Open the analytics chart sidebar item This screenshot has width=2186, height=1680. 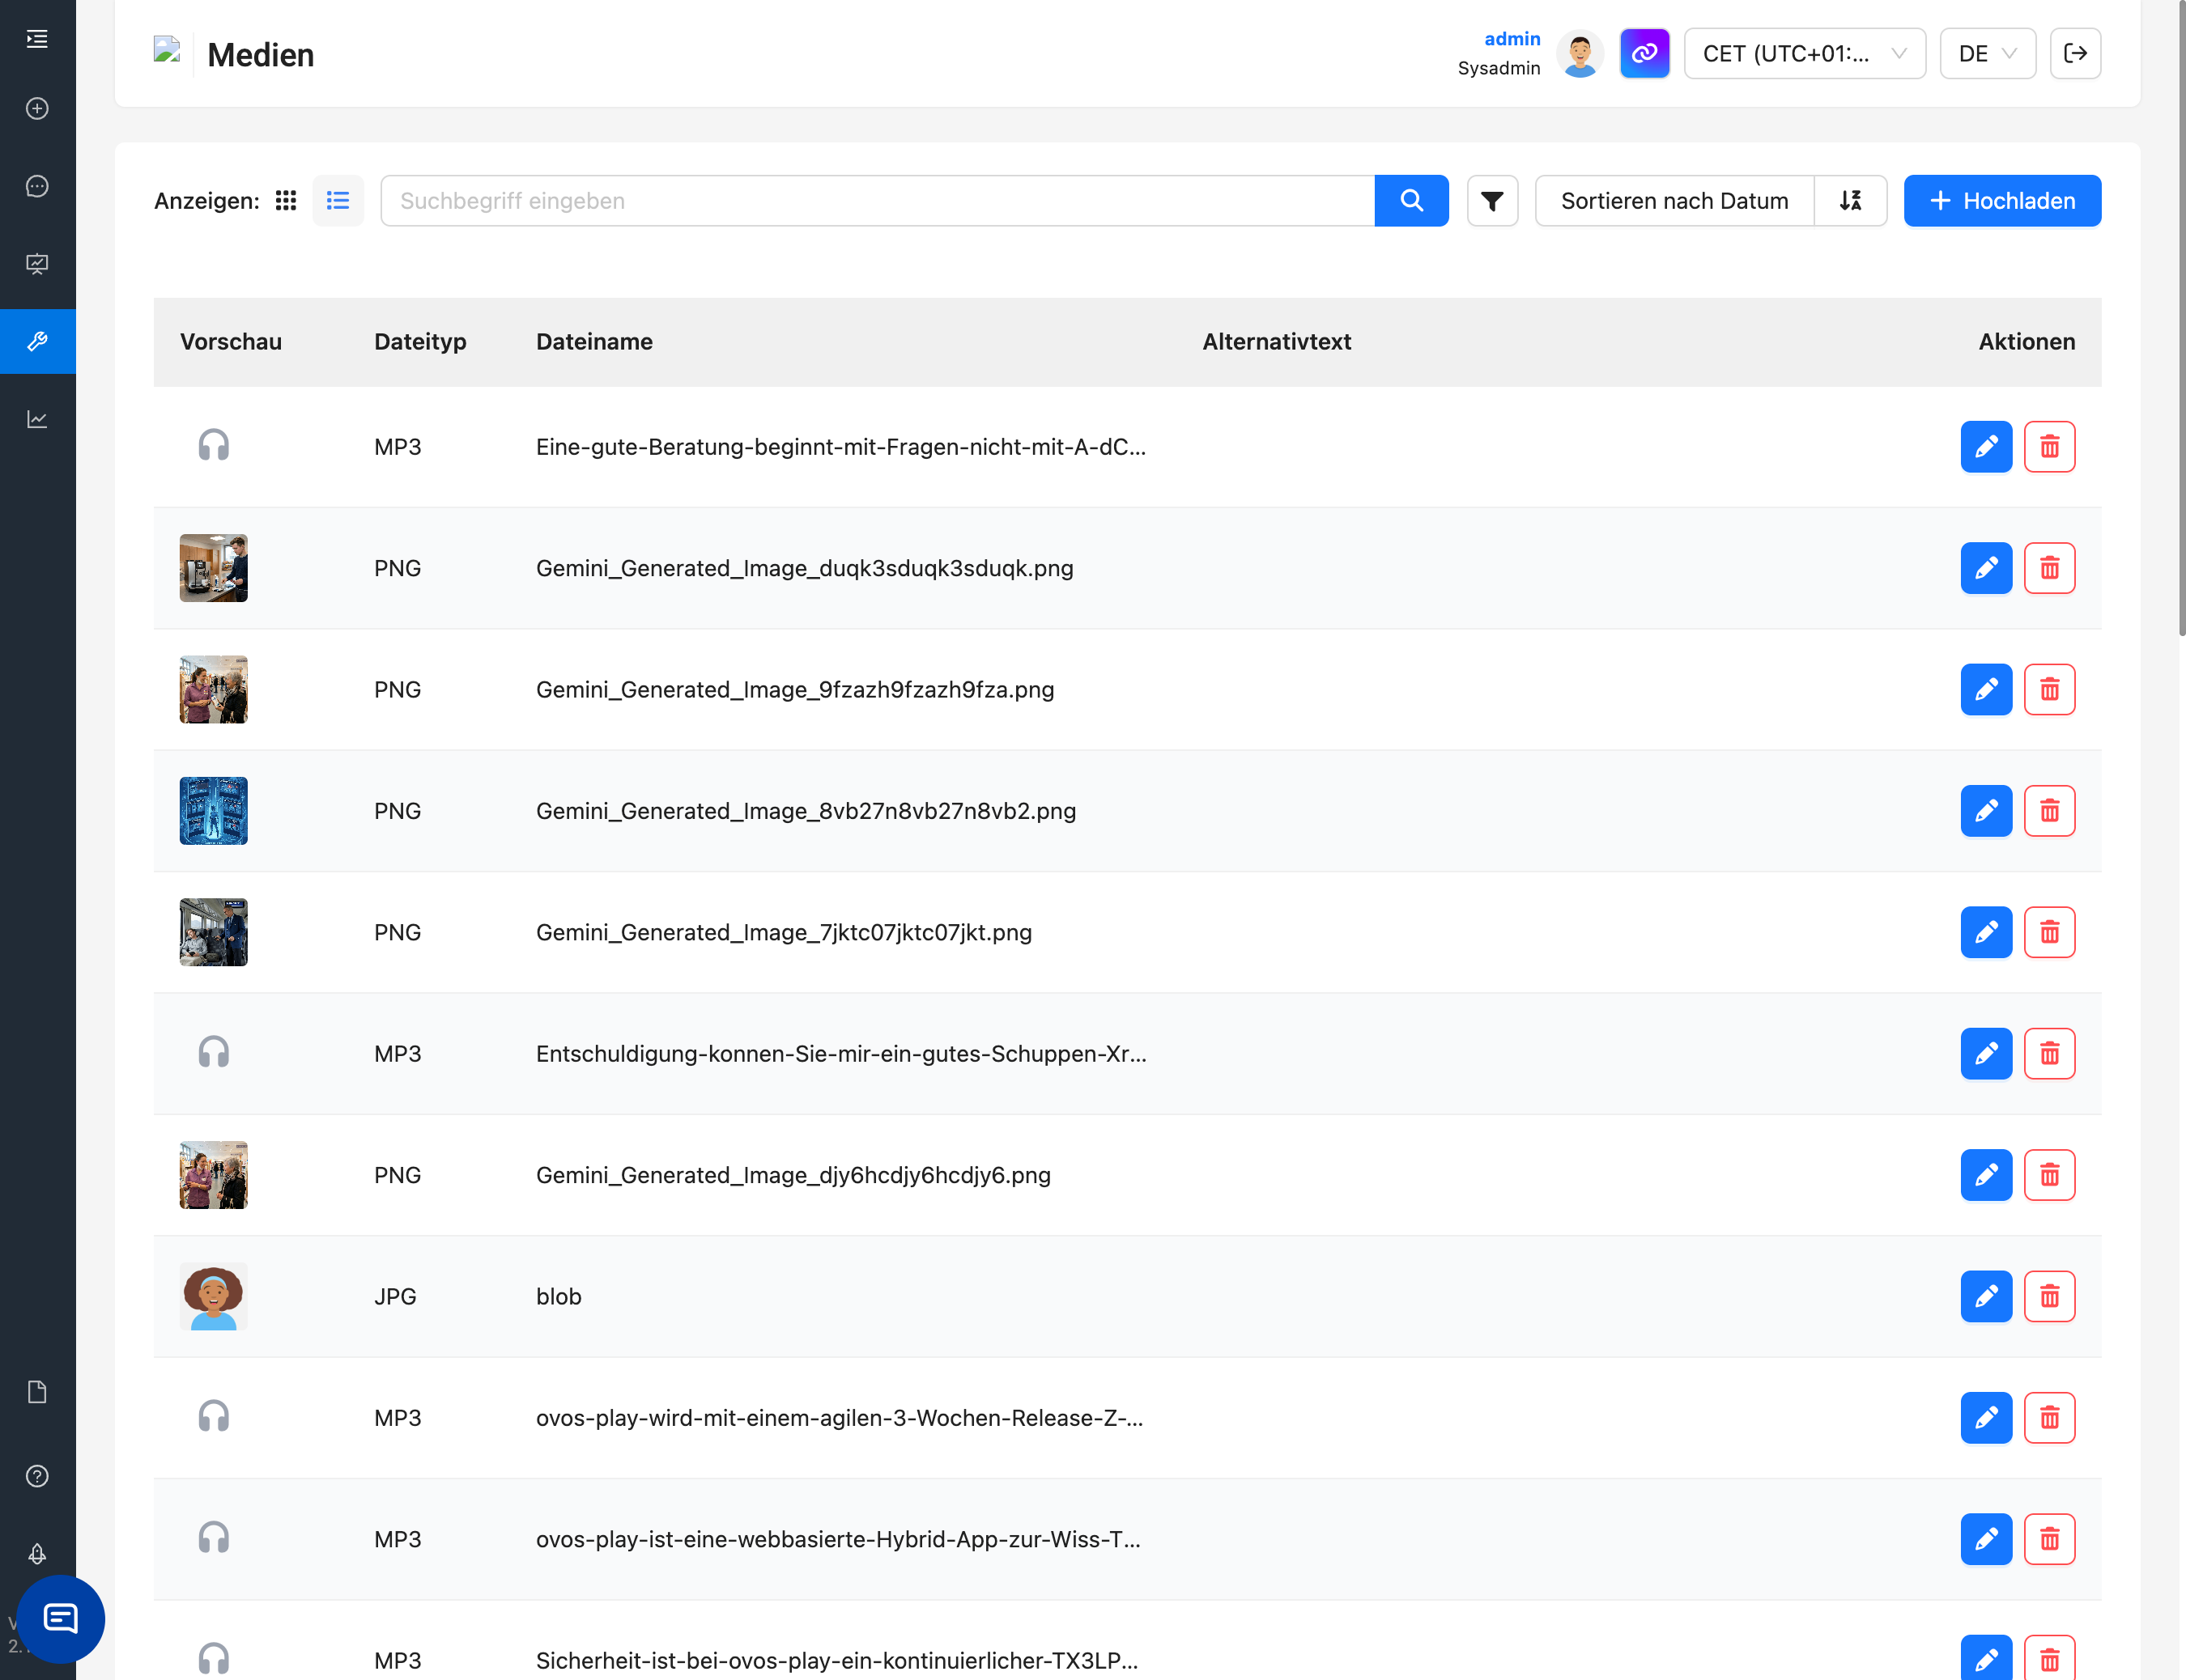(x=37, y=419)
